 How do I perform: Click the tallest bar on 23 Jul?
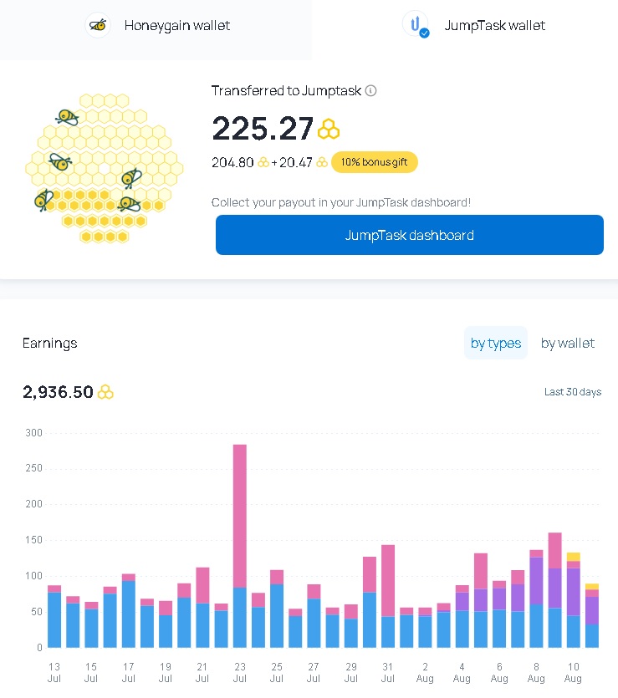click(x=240, y=518)
